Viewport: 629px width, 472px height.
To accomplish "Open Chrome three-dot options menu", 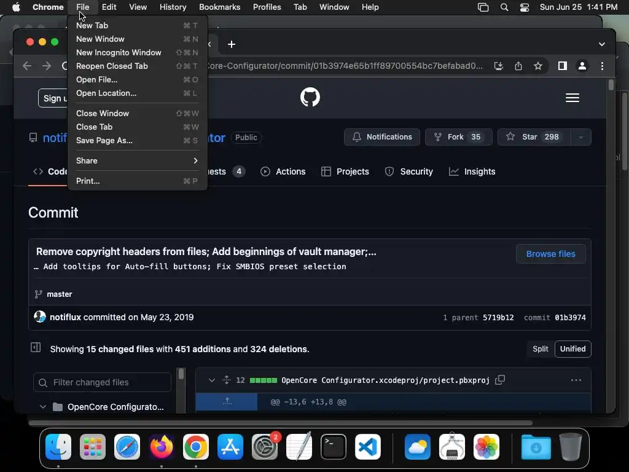I will pyautogui.click(x=602, y=66).
